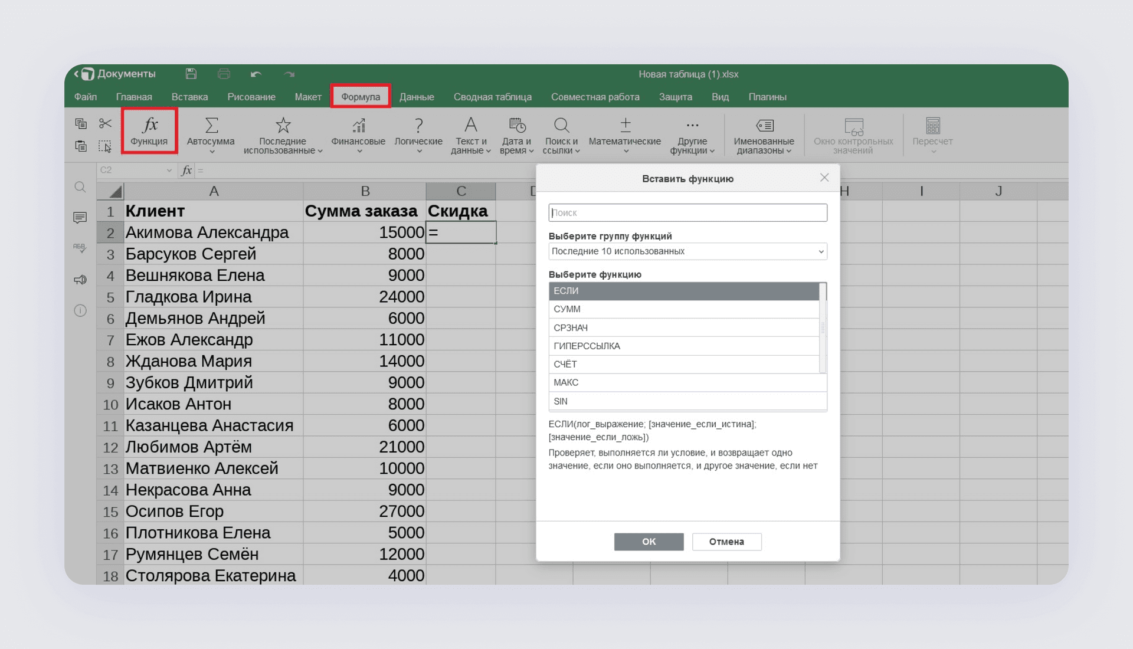The image size is (1133, 649).
Task: Switch to the Защита tab
Action: point(676,97)
